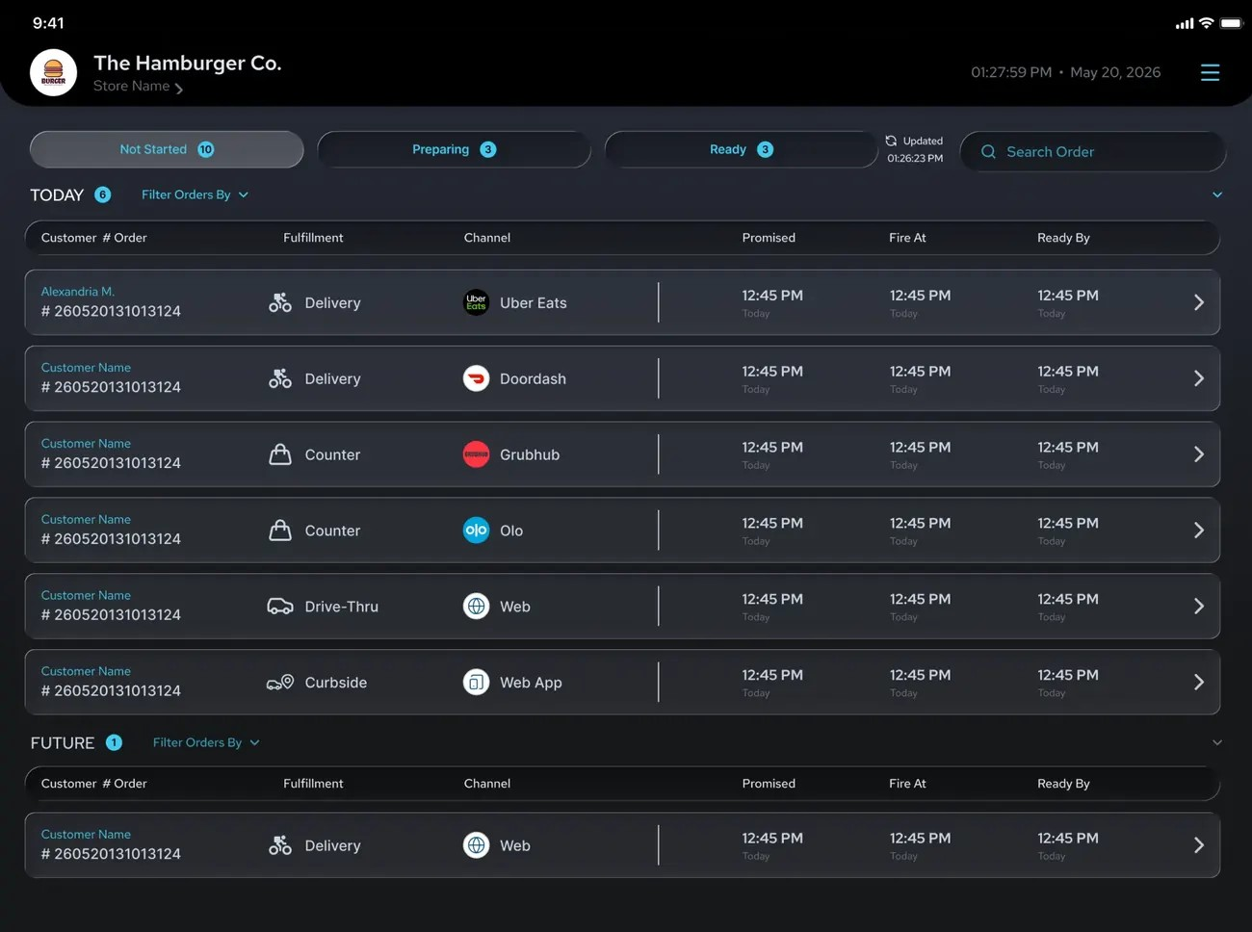
Task: Collapse the Today section chevron
Action: (x=1217, y=194)
